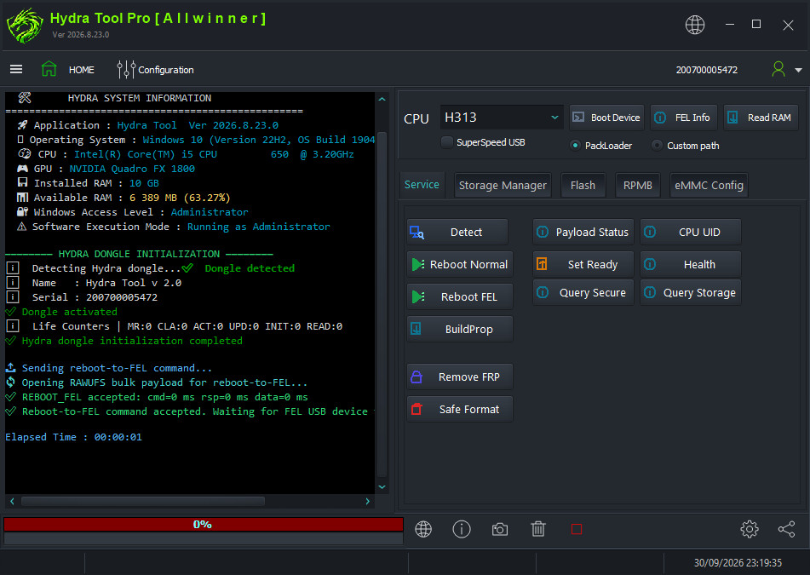Open the RPMB tab
This screenshot has width=810, height=575.
tap(637, 185)
